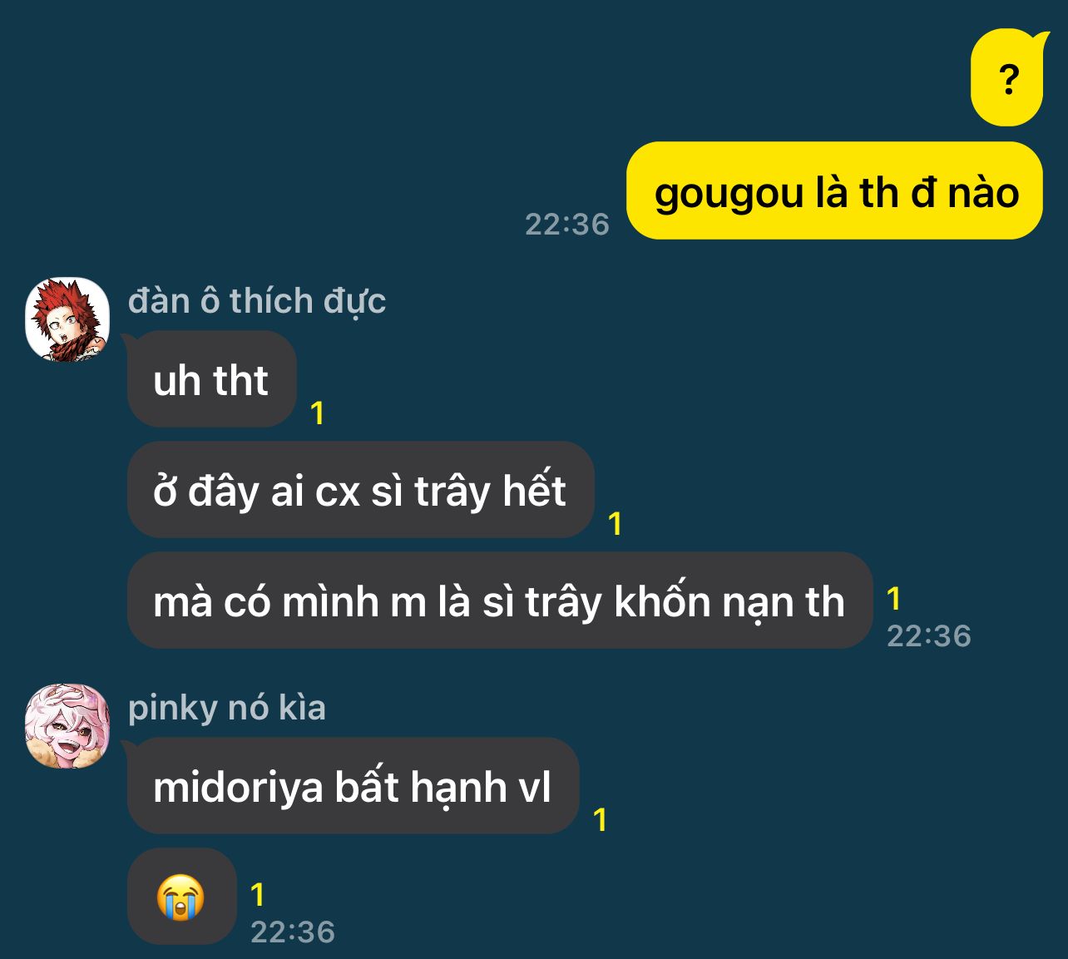This screenshot has height=959, width=1068.
Task: Tap unread count beside midoriya message
Action: point(600,821)
